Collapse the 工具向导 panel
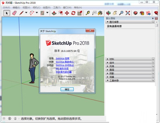 click(x=108, y=81)
